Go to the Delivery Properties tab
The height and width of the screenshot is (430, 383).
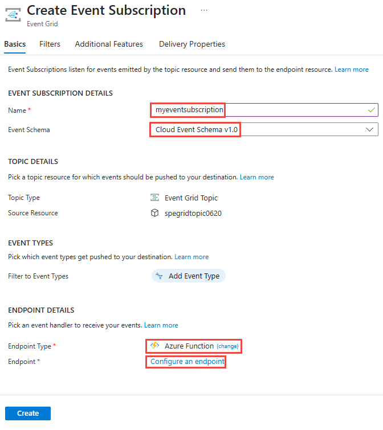[192, 44]
